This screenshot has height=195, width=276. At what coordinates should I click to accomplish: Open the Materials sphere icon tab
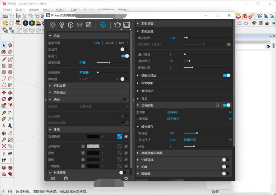tap(52, 25)
